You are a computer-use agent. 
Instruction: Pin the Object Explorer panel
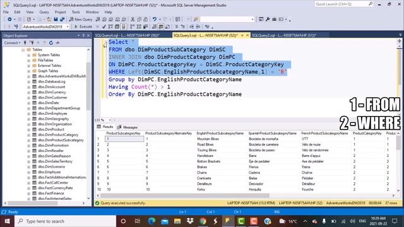[83, 35]
